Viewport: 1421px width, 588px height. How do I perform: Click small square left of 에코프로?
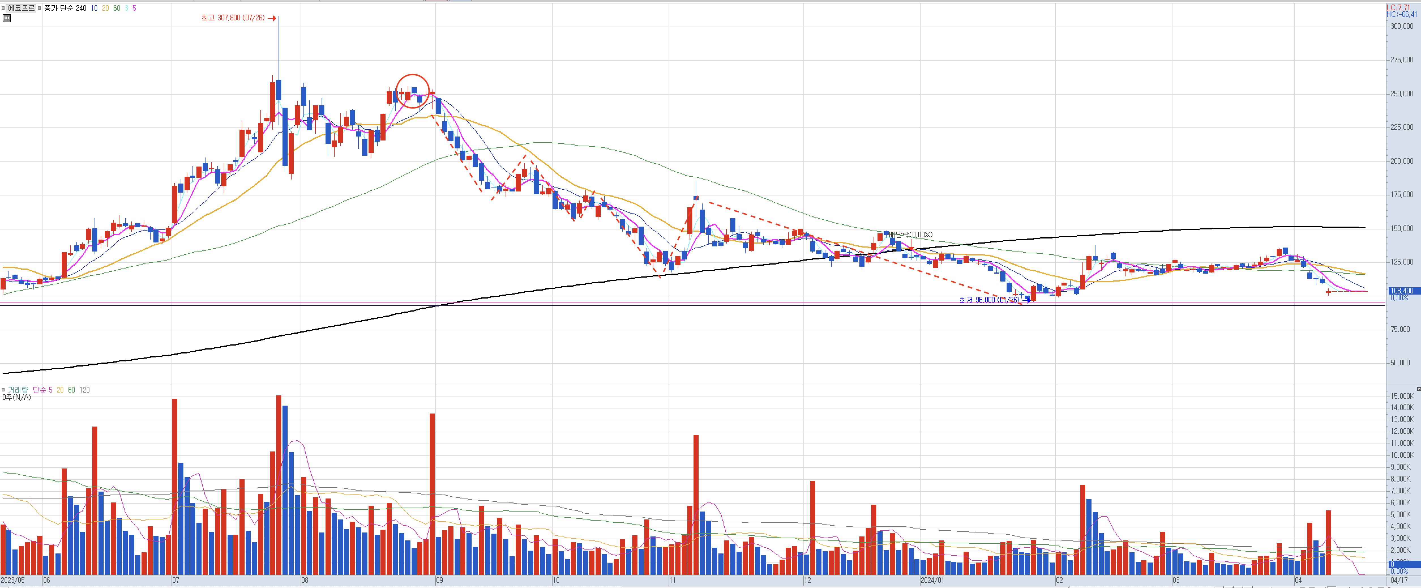(3, 8)
